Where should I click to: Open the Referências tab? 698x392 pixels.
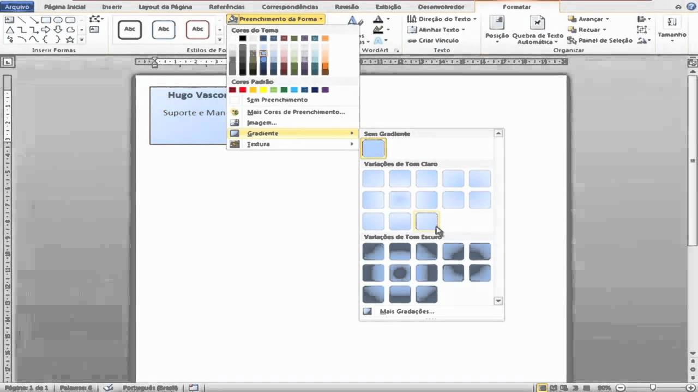[227, 7]
